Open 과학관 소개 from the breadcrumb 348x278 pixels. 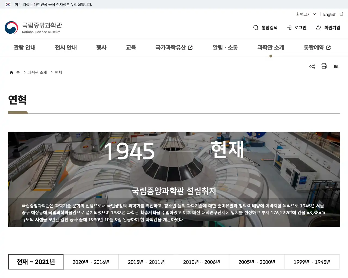coord(37,72)
